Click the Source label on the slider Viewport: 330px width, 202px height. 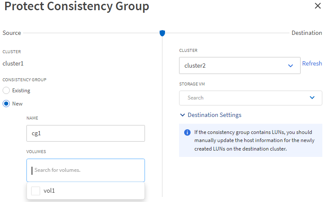click(x=12, y=33)
